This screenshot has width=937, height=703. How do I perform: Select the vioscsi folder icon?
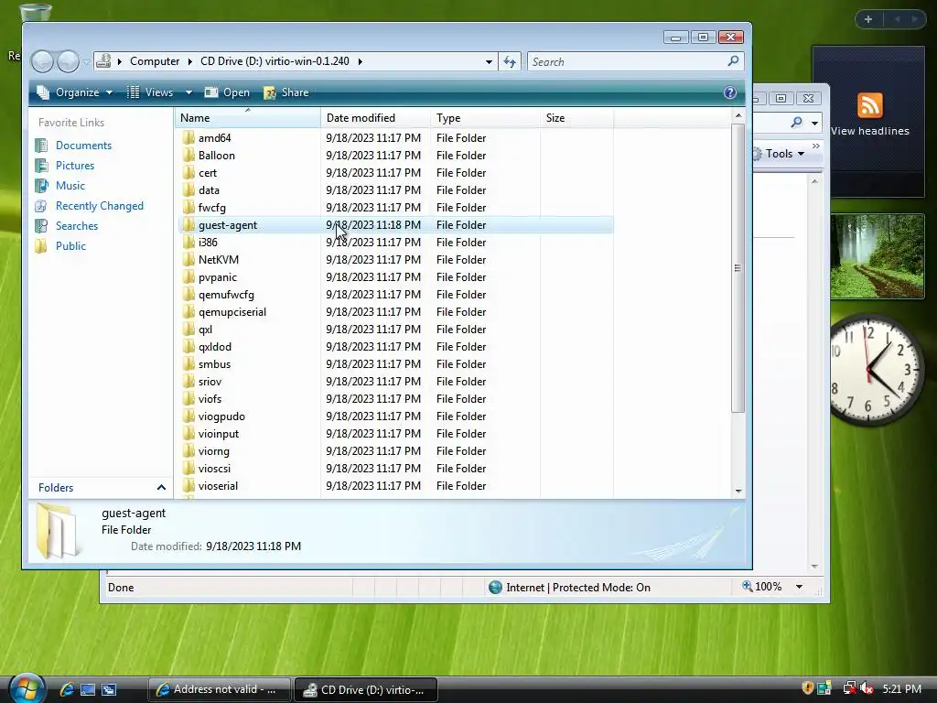(188, 468)
